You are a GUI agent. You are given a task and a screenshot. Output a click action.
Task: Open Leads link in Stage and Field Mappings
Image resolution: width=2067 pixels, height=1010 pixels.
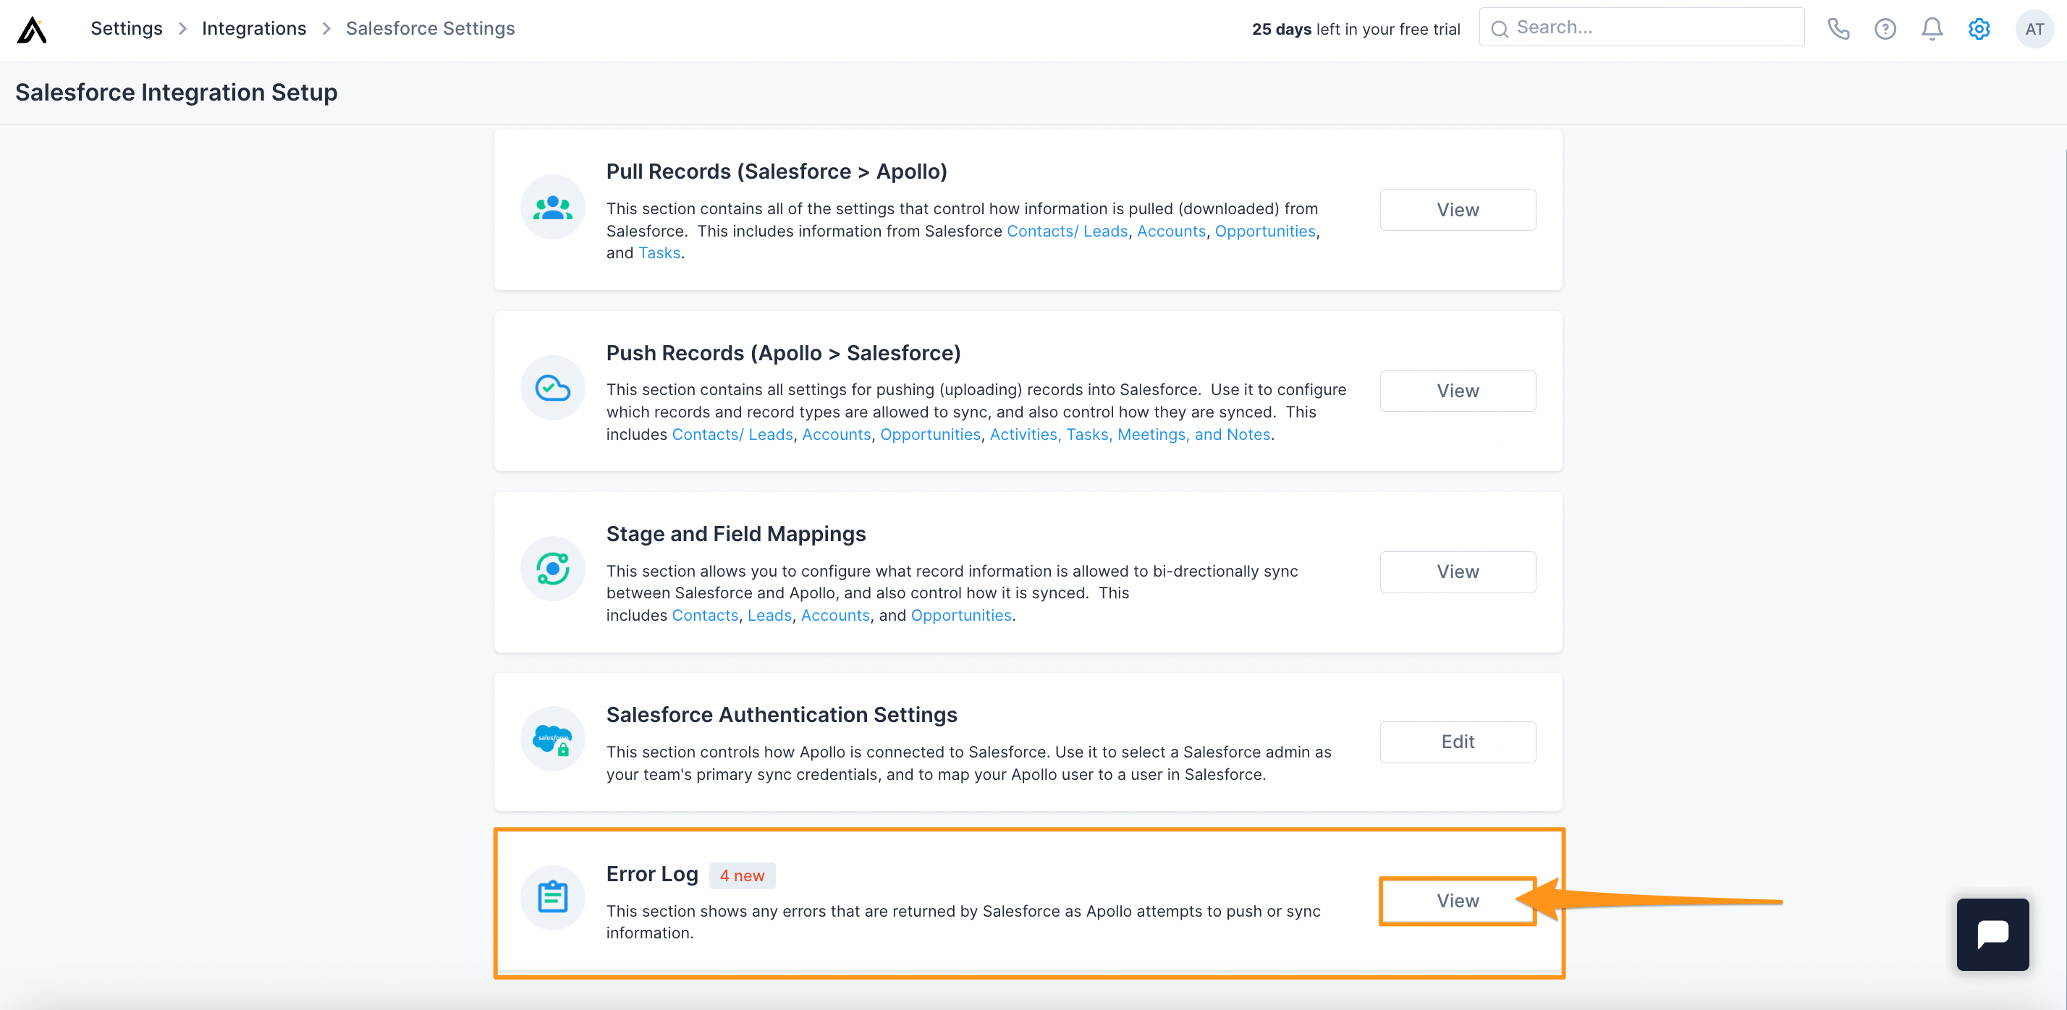click(769, 615)
